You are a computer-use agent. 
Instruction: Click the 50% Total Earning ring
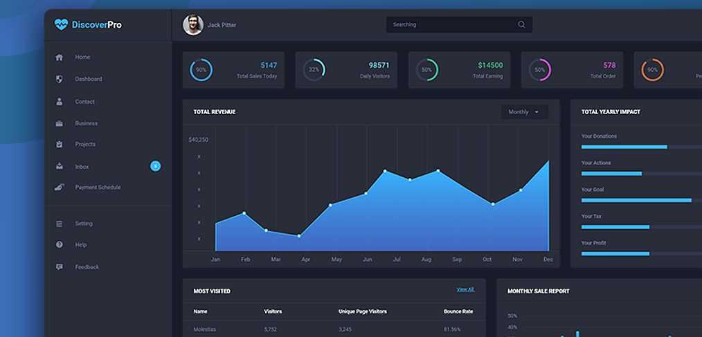pos(426,70)
